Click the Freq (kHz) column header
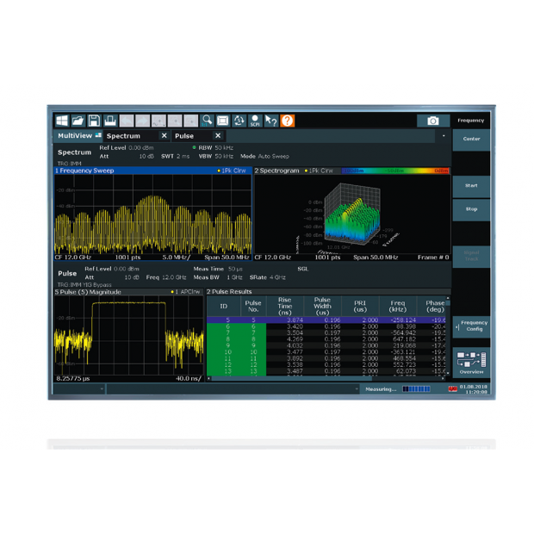The width and height of the screenshot is (534, 534). point(397,306)
